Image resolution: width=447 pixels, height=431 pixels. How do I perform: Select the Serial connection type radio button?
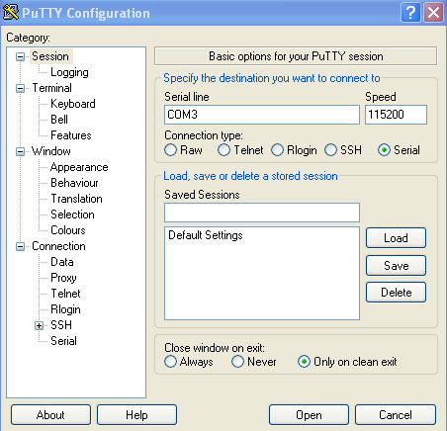click(384, 150)
